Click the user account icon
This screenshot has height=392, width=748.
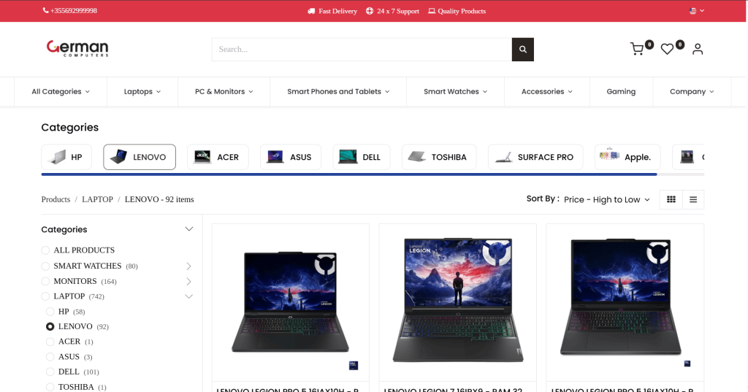pyautogui.click(x=698, y=49)
